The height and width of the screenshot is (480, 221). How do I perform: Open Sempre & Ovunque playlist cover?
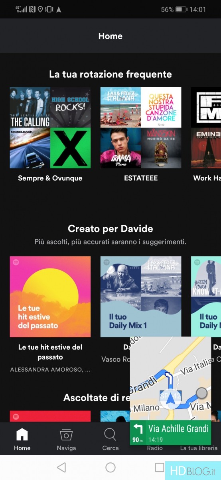click(50, 128)
